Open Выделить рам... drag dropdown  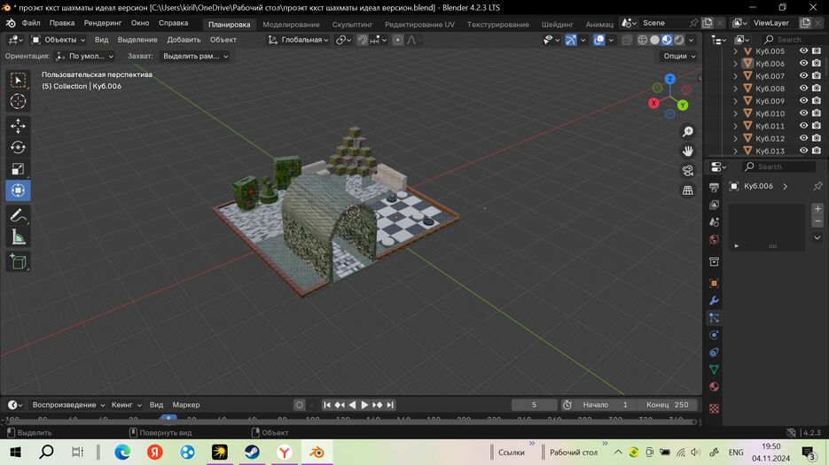click(x=195, y=56)
